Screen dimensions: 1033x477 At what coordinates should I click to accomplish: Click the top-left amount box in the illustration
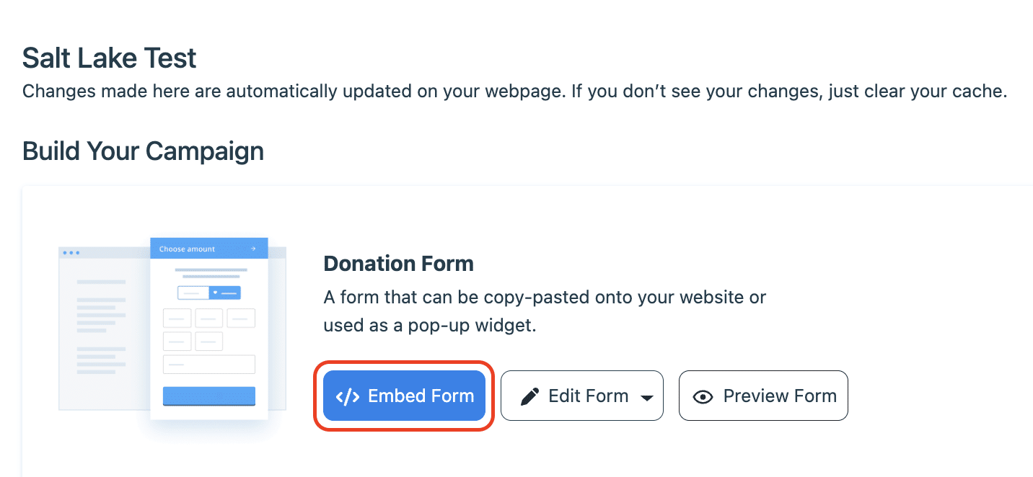177,318
